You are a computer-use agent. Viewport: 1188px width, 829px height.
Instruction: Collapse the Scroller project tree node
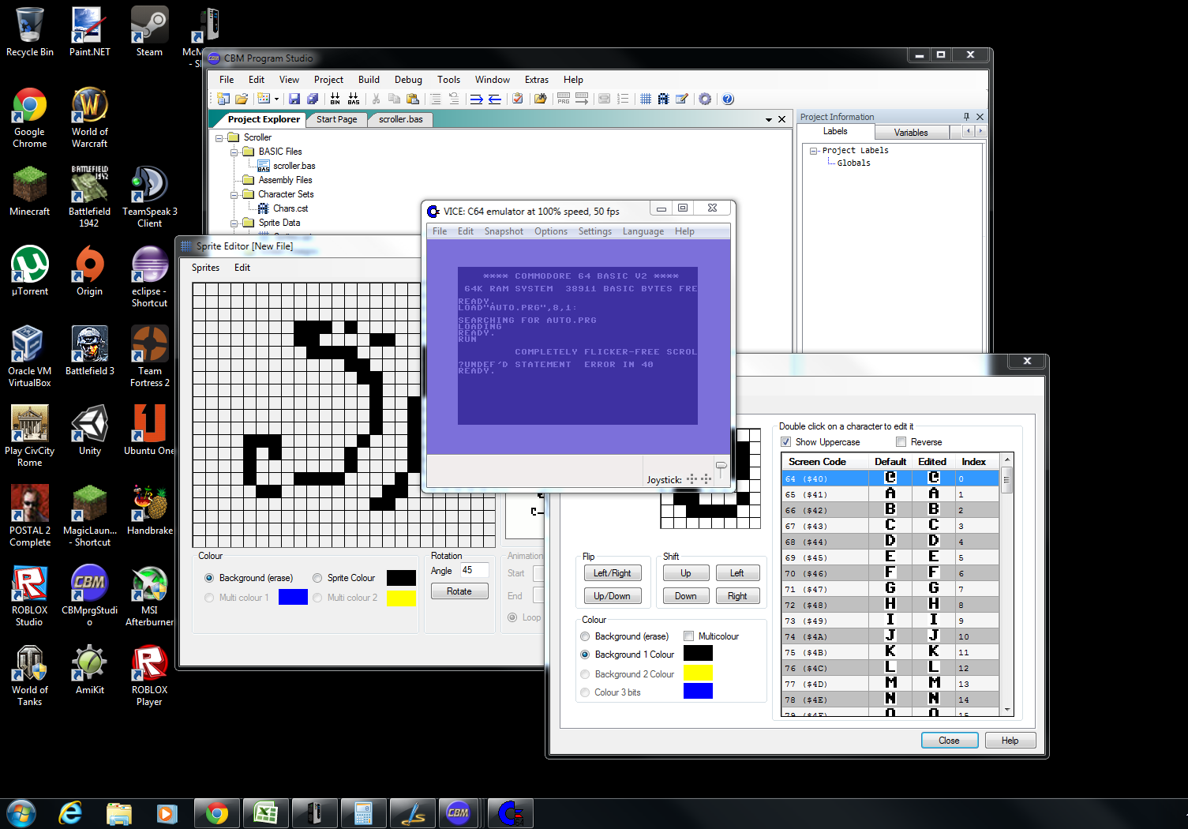219,137
